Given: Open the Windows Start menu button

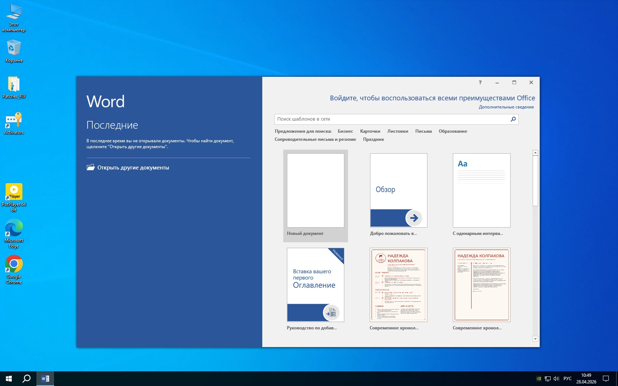Looking at the screenshot, I should tap(9, 378).
